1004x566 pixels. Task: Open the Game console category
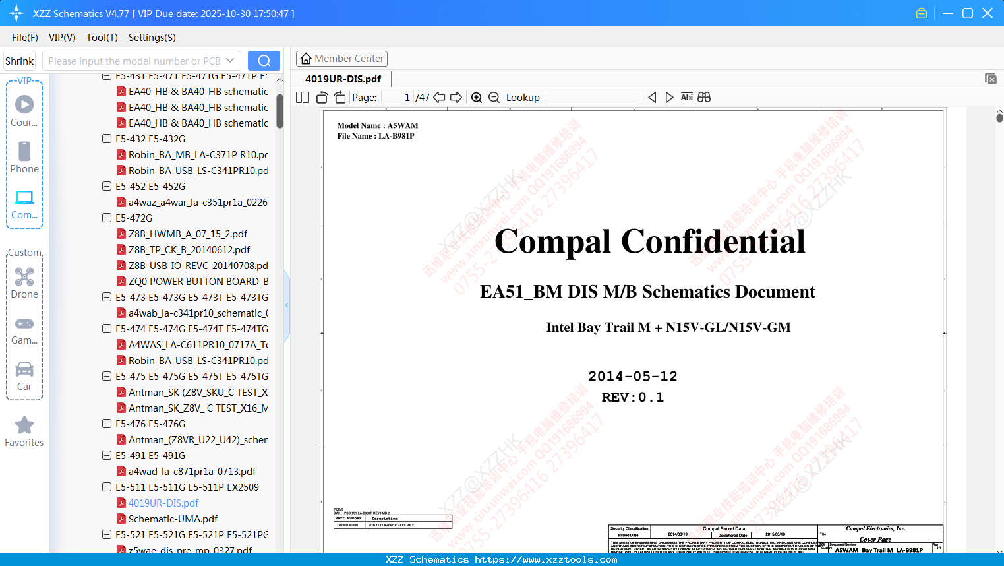(24, 330)
